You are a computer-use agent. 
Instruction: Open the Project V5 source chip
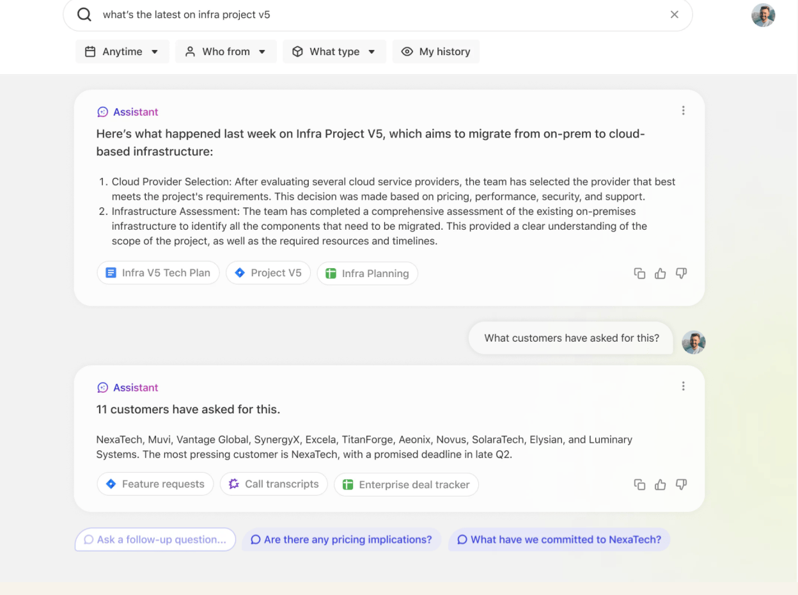(x=268, y=273)
